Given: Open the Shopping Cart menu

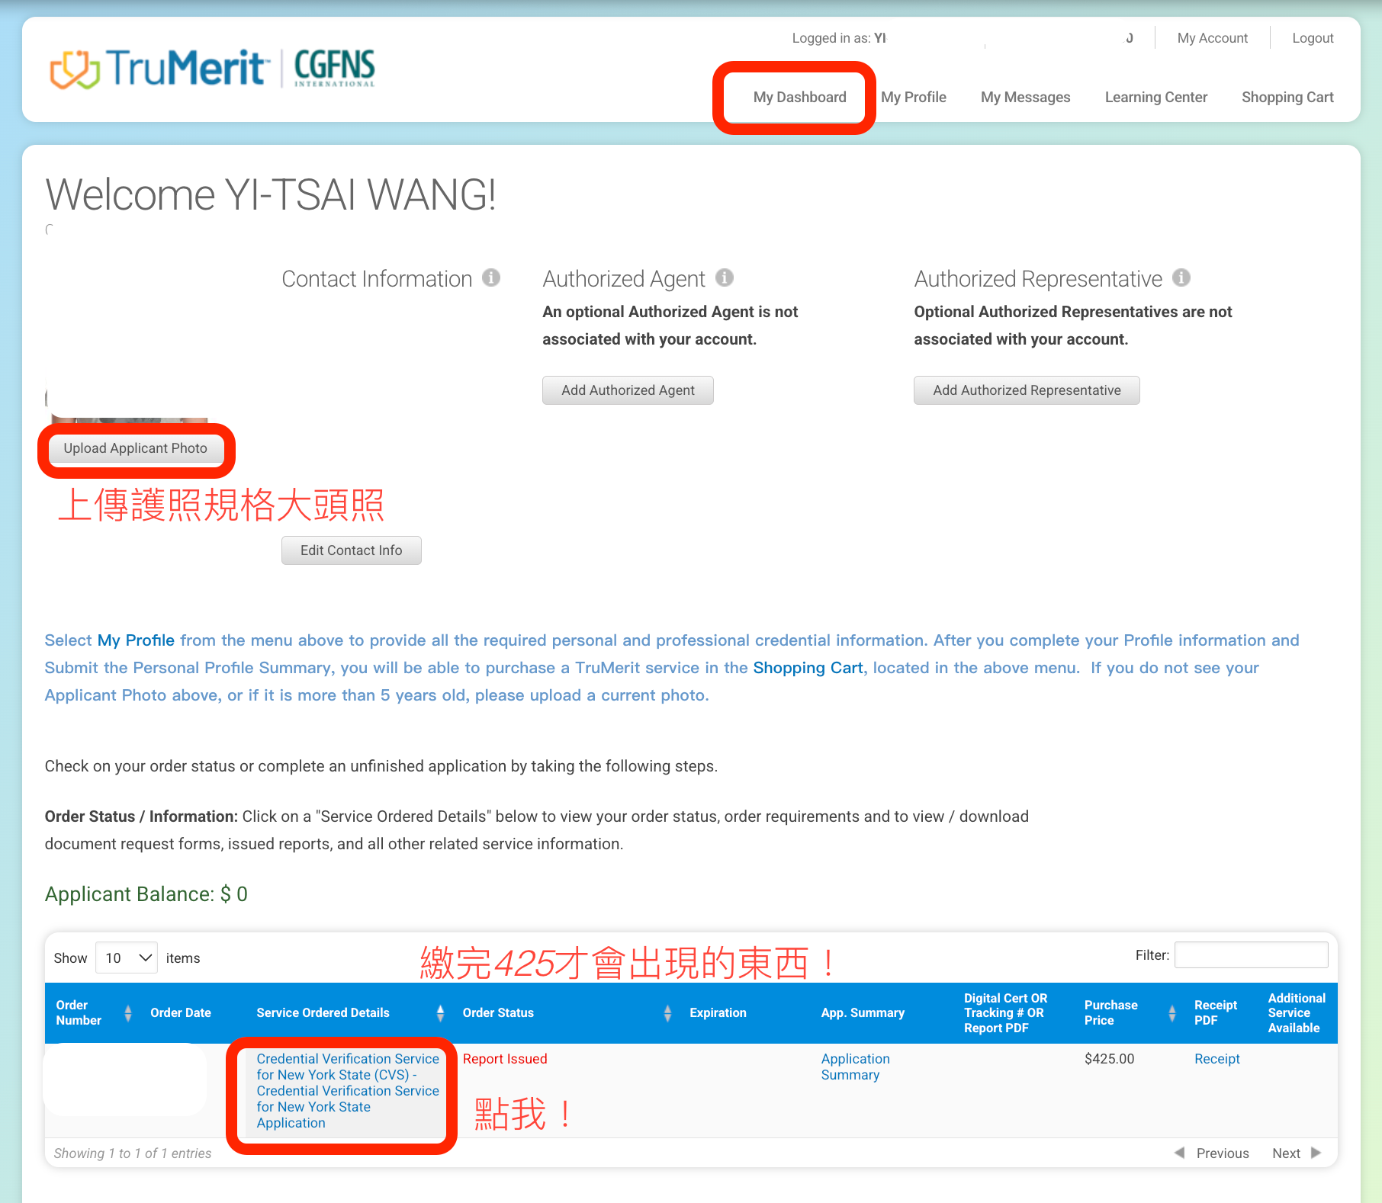Looking at the screenshot, I should [x=1287, y=98].
